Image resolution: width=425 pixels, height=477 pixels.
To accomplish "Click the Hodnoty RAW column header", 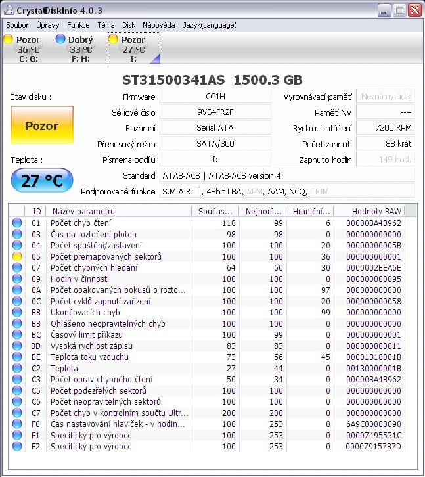I will tap(376, 211).
